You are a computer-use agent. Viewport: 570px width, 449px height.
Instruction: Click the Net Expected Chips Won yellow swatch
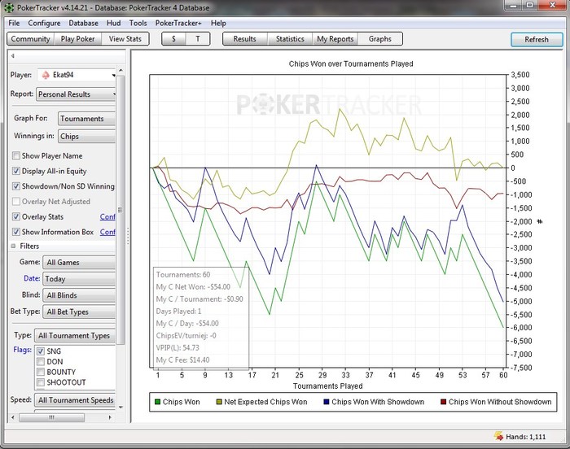[x=219, y=402]
